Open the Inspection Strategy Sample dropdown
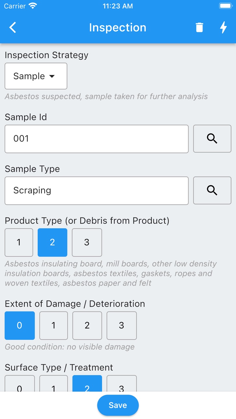 pos(36,76)
